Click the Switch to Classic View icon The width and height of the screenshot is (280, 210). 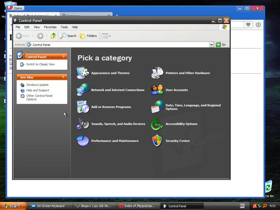(x=22, y=65)
